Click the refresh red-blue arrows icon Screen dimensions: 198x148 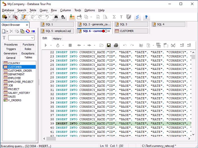click(28, 31)
